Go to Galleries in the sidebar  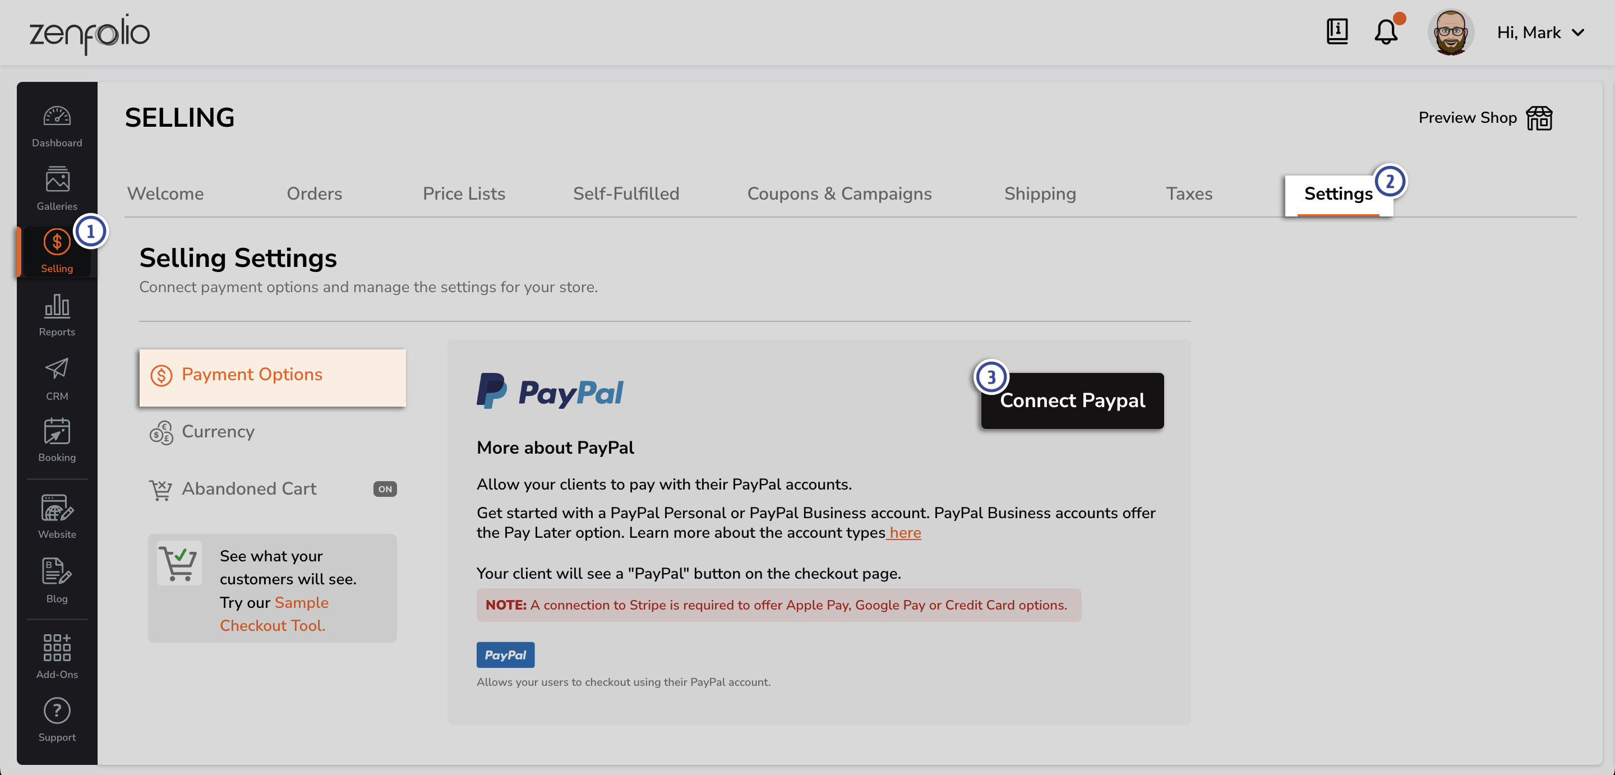(57, 181)
